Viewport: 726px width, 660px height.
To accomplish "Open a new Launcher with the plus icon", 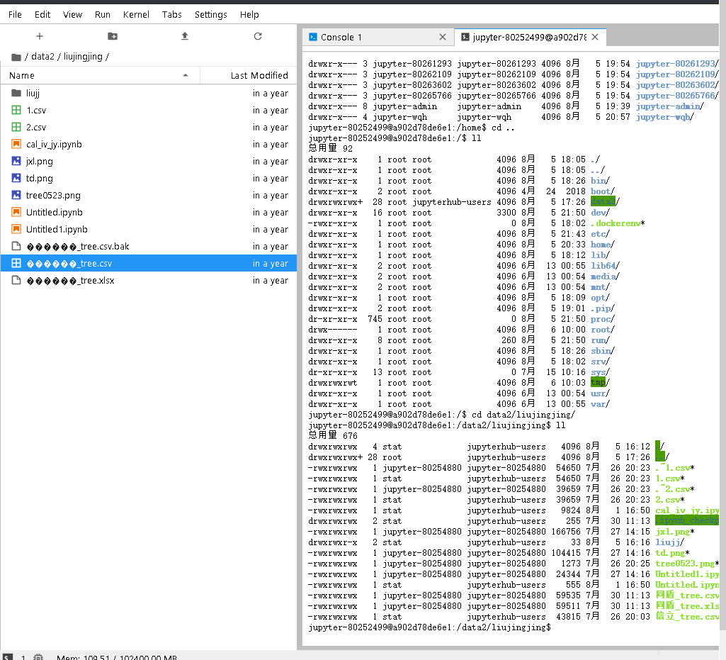I will (39, 36).
